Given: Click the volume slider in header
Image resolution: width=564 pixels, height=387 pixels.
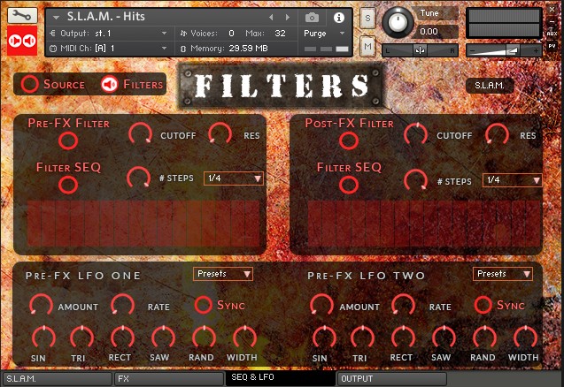Looking at the screenshot, I should 504,50.
